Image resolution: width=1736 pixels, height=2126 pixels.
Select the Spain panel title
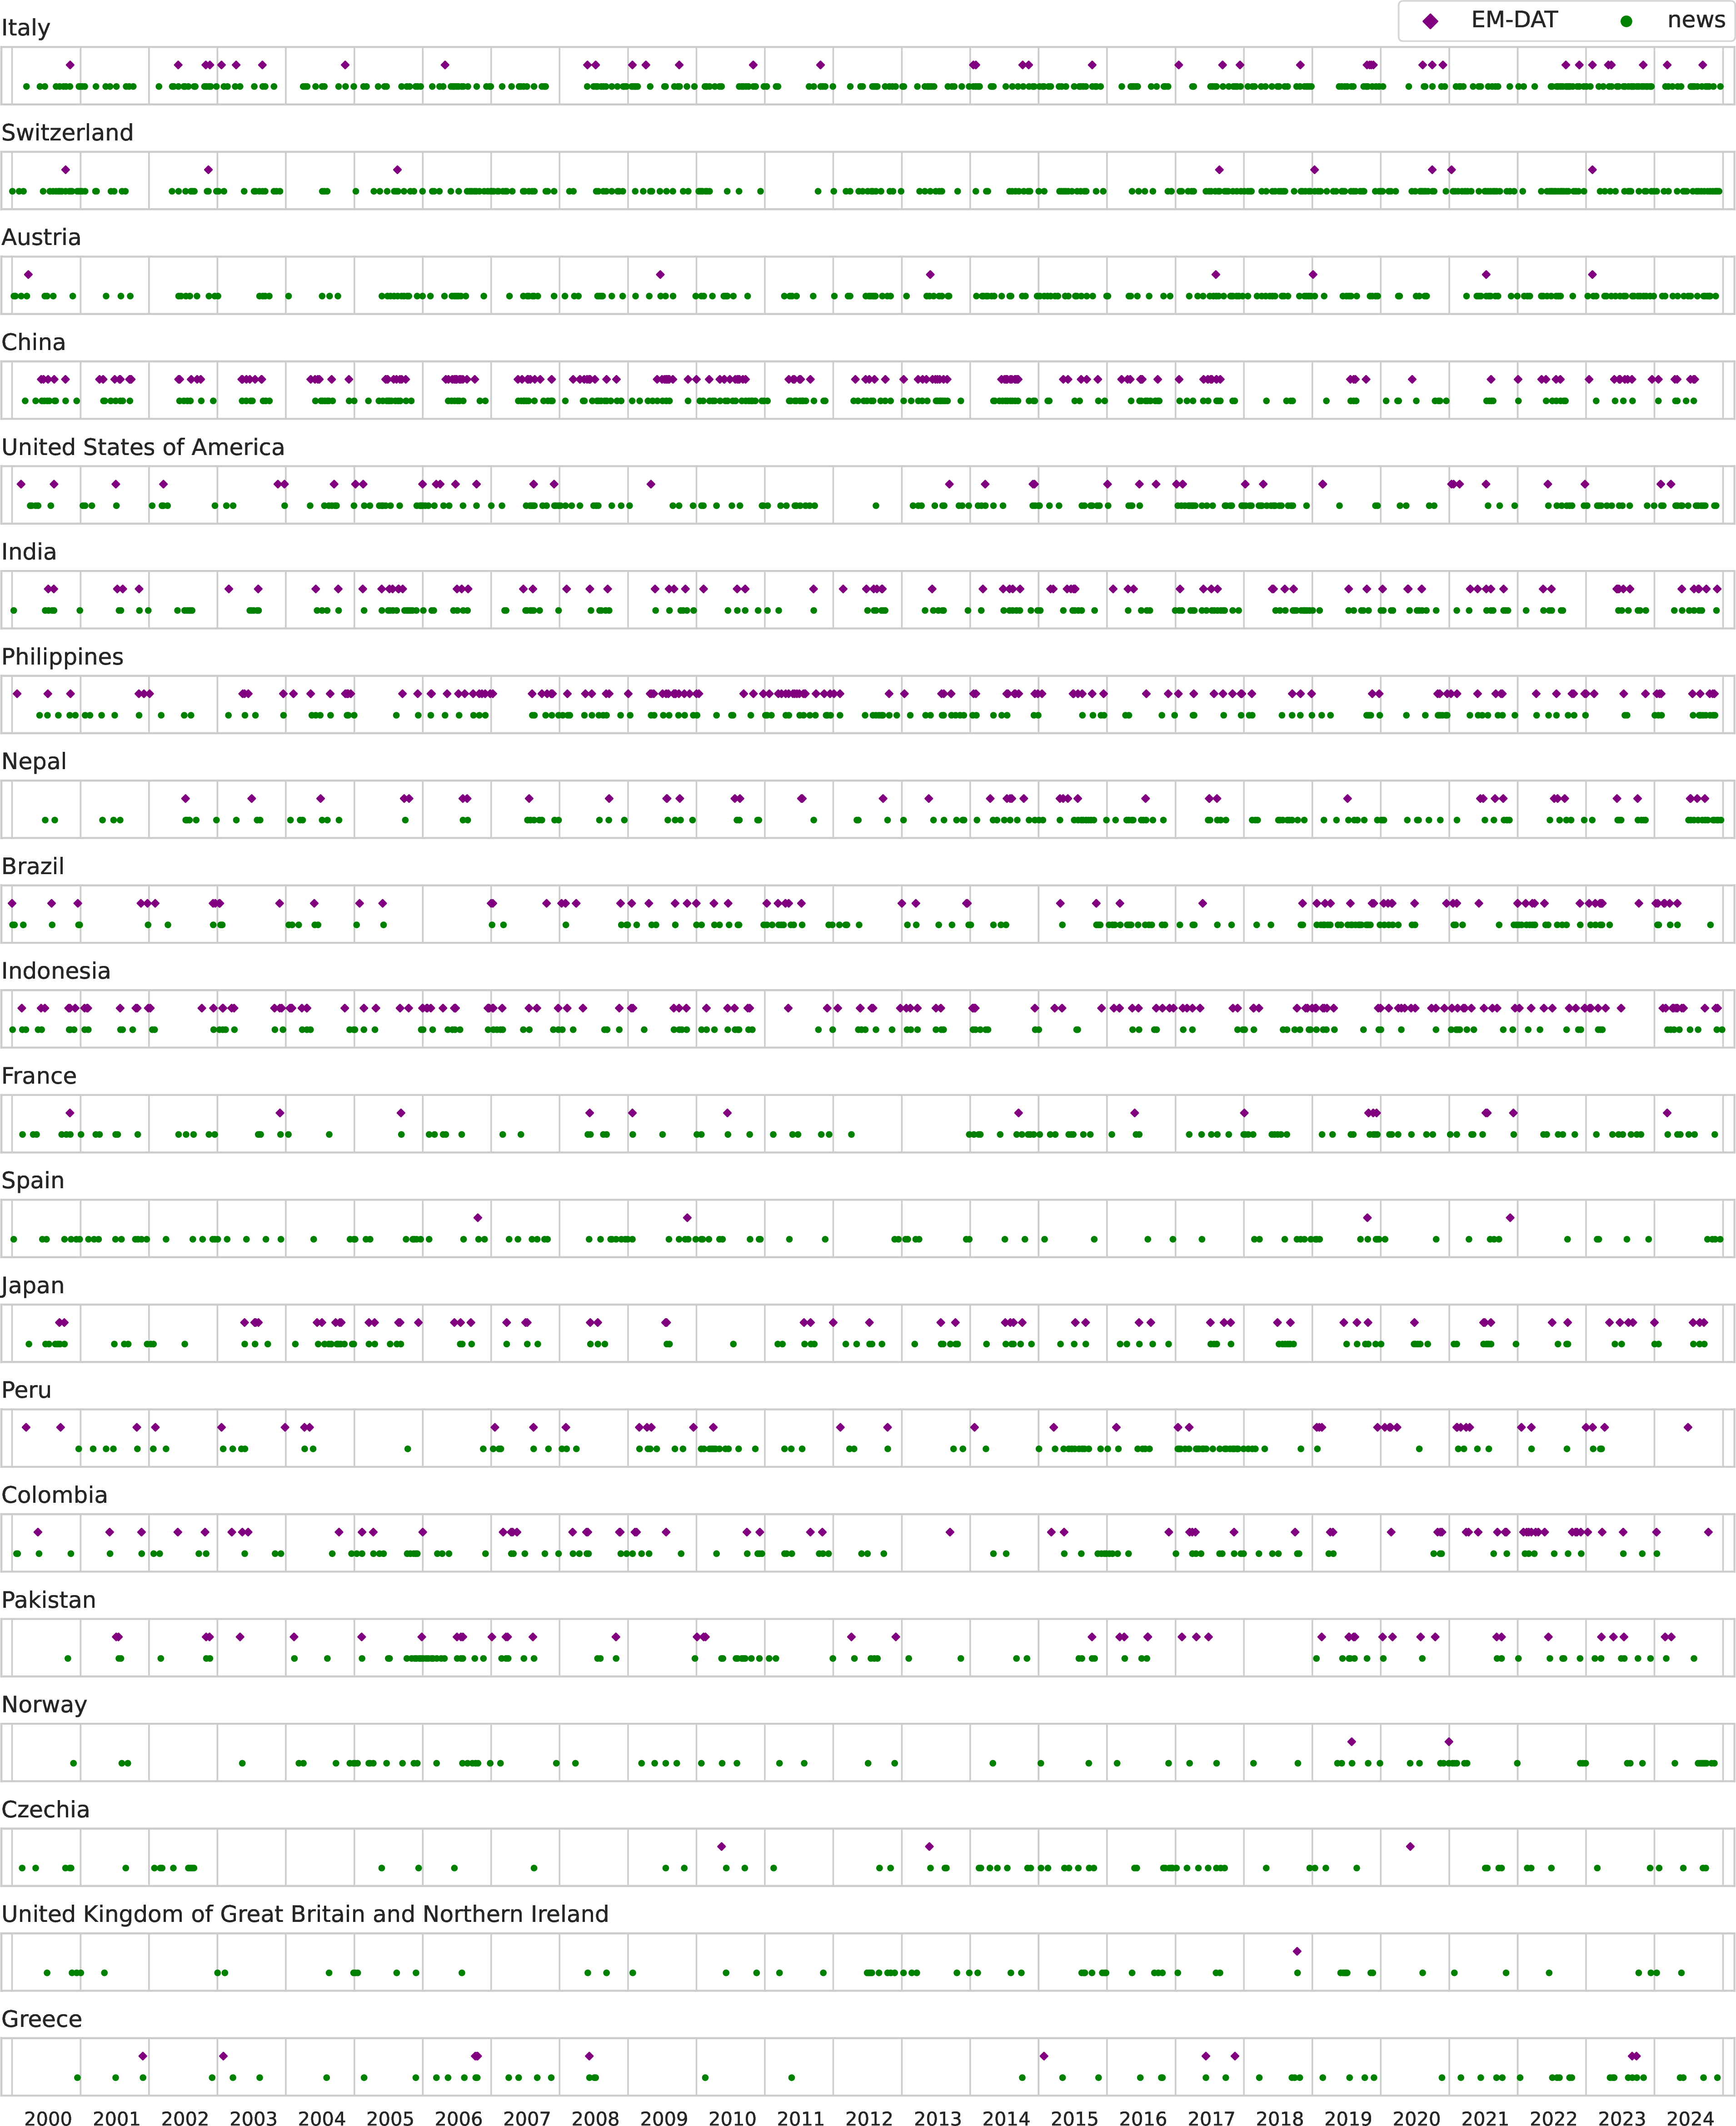(x=33, y=1181)
